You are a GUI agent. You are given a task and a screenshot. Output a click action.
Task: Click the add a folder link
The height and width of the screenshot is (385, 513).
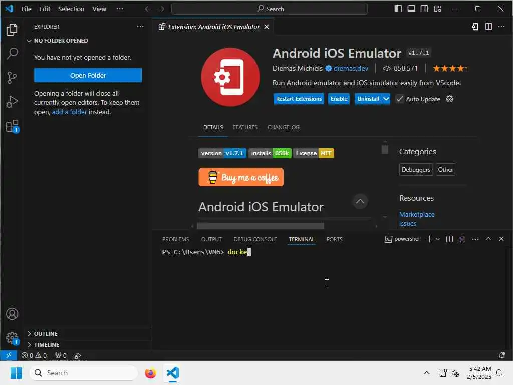(x=69, y=112)
